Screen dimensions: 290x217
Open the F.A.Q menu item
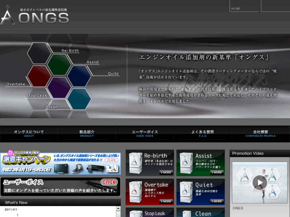point(203,134)
